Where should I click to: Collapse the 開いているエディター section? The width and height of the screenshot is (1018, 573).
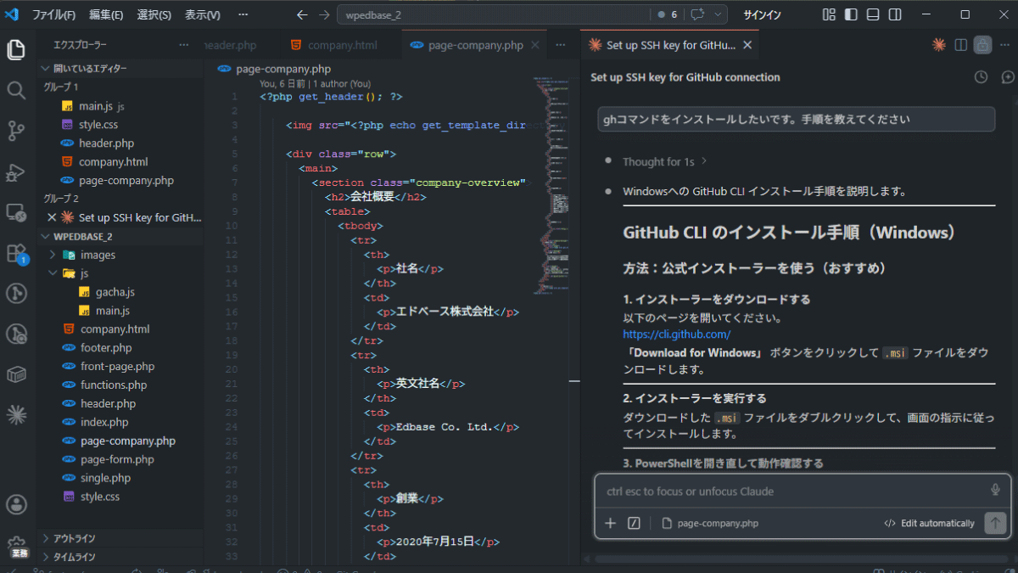[120, 68]
